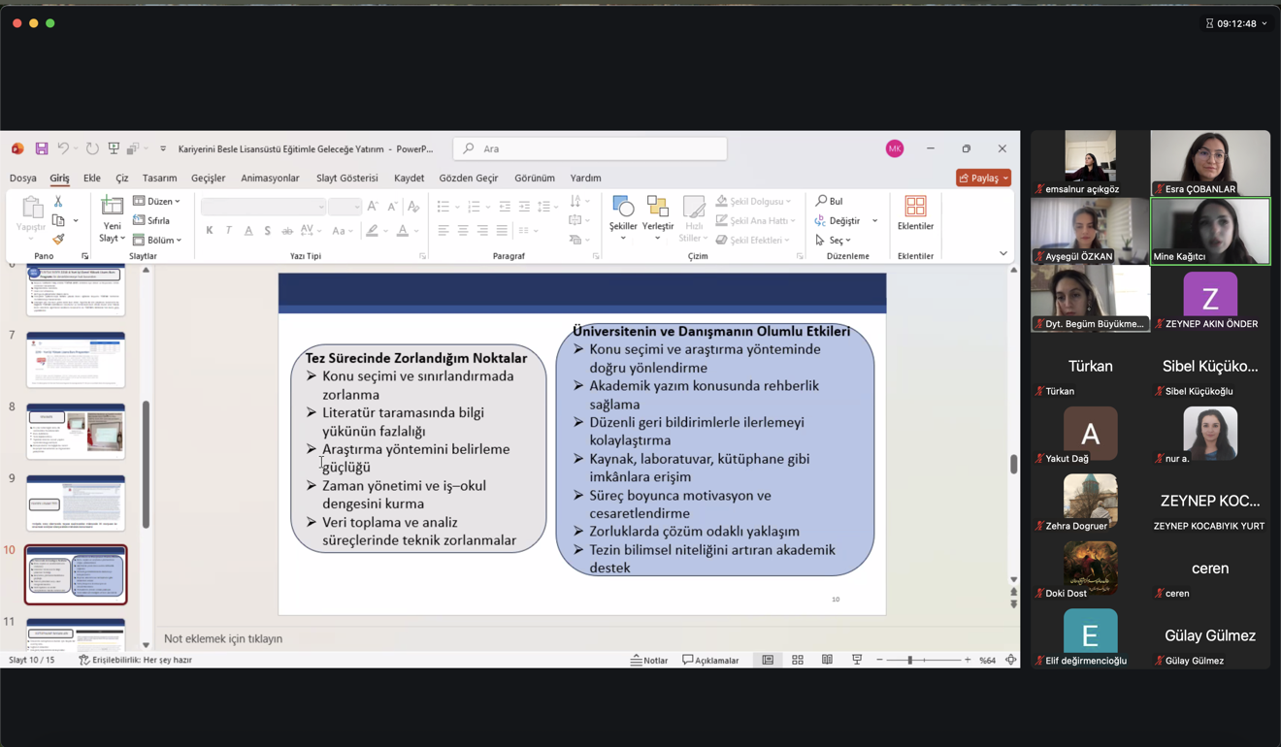Open Reading View from status bar
1281x747 pixels.
[x=827, y=660]
